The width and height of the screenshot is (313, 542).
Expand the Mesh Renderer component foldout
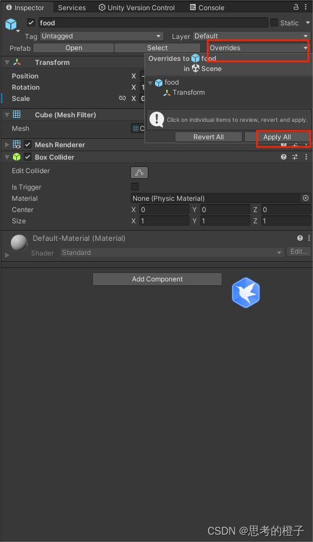click(x=7, y=144)
